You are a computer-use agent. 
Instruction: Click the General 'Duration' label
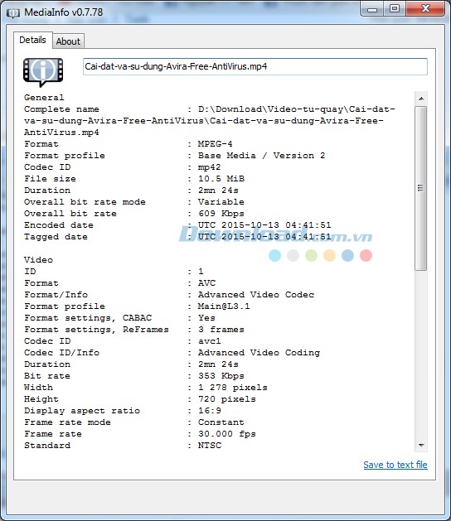47,191
